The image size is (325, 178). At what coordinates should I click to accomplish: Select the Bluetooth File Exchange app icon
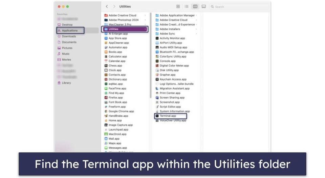[157, 52]
